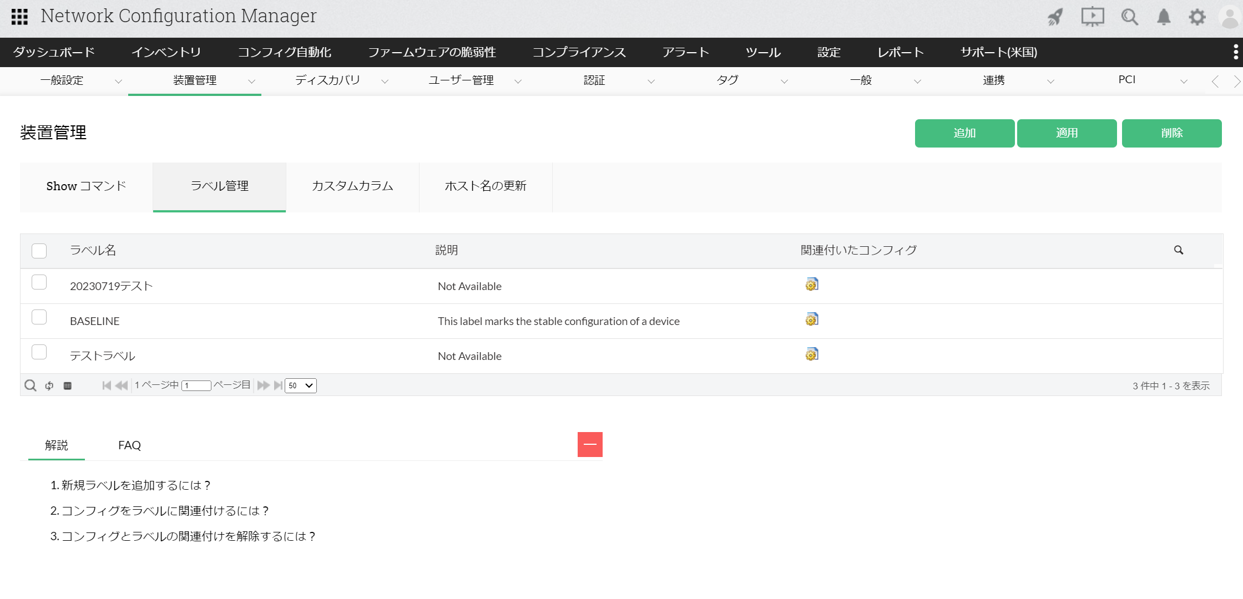The image size is (1243, 599).
Task: Open the コンプライアンス menu
Action: [579, 52]
